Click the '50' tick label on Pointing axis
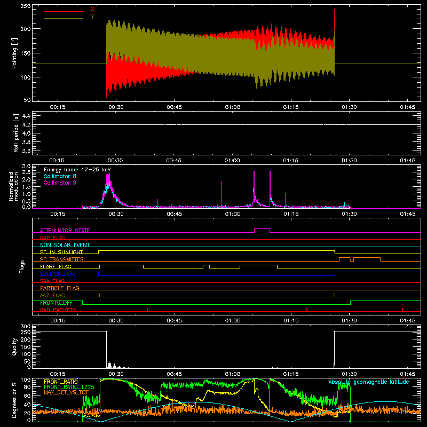 [x=27, y=100]
